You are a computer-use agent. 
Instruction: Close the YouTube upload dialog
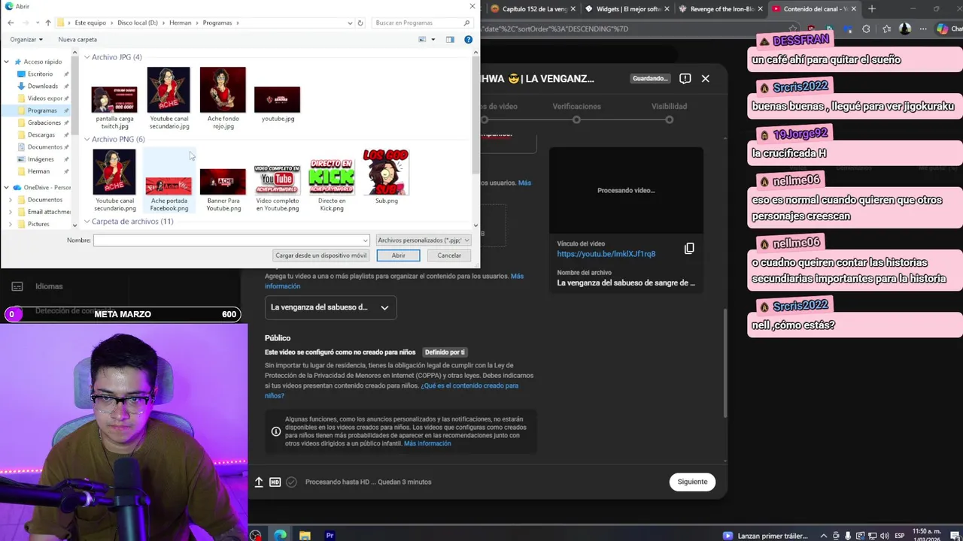point(705,78)
